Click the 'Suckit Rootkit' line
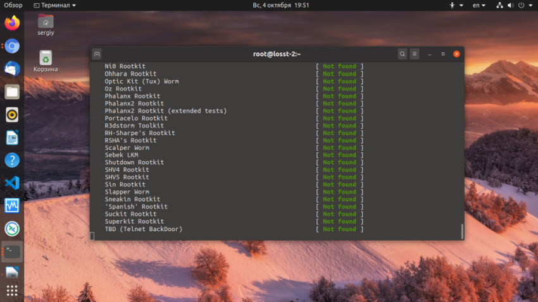 [130, 214]
